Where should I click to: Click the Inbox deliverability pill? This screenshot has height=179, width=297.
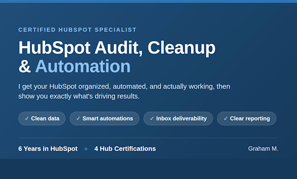point(178,119)
